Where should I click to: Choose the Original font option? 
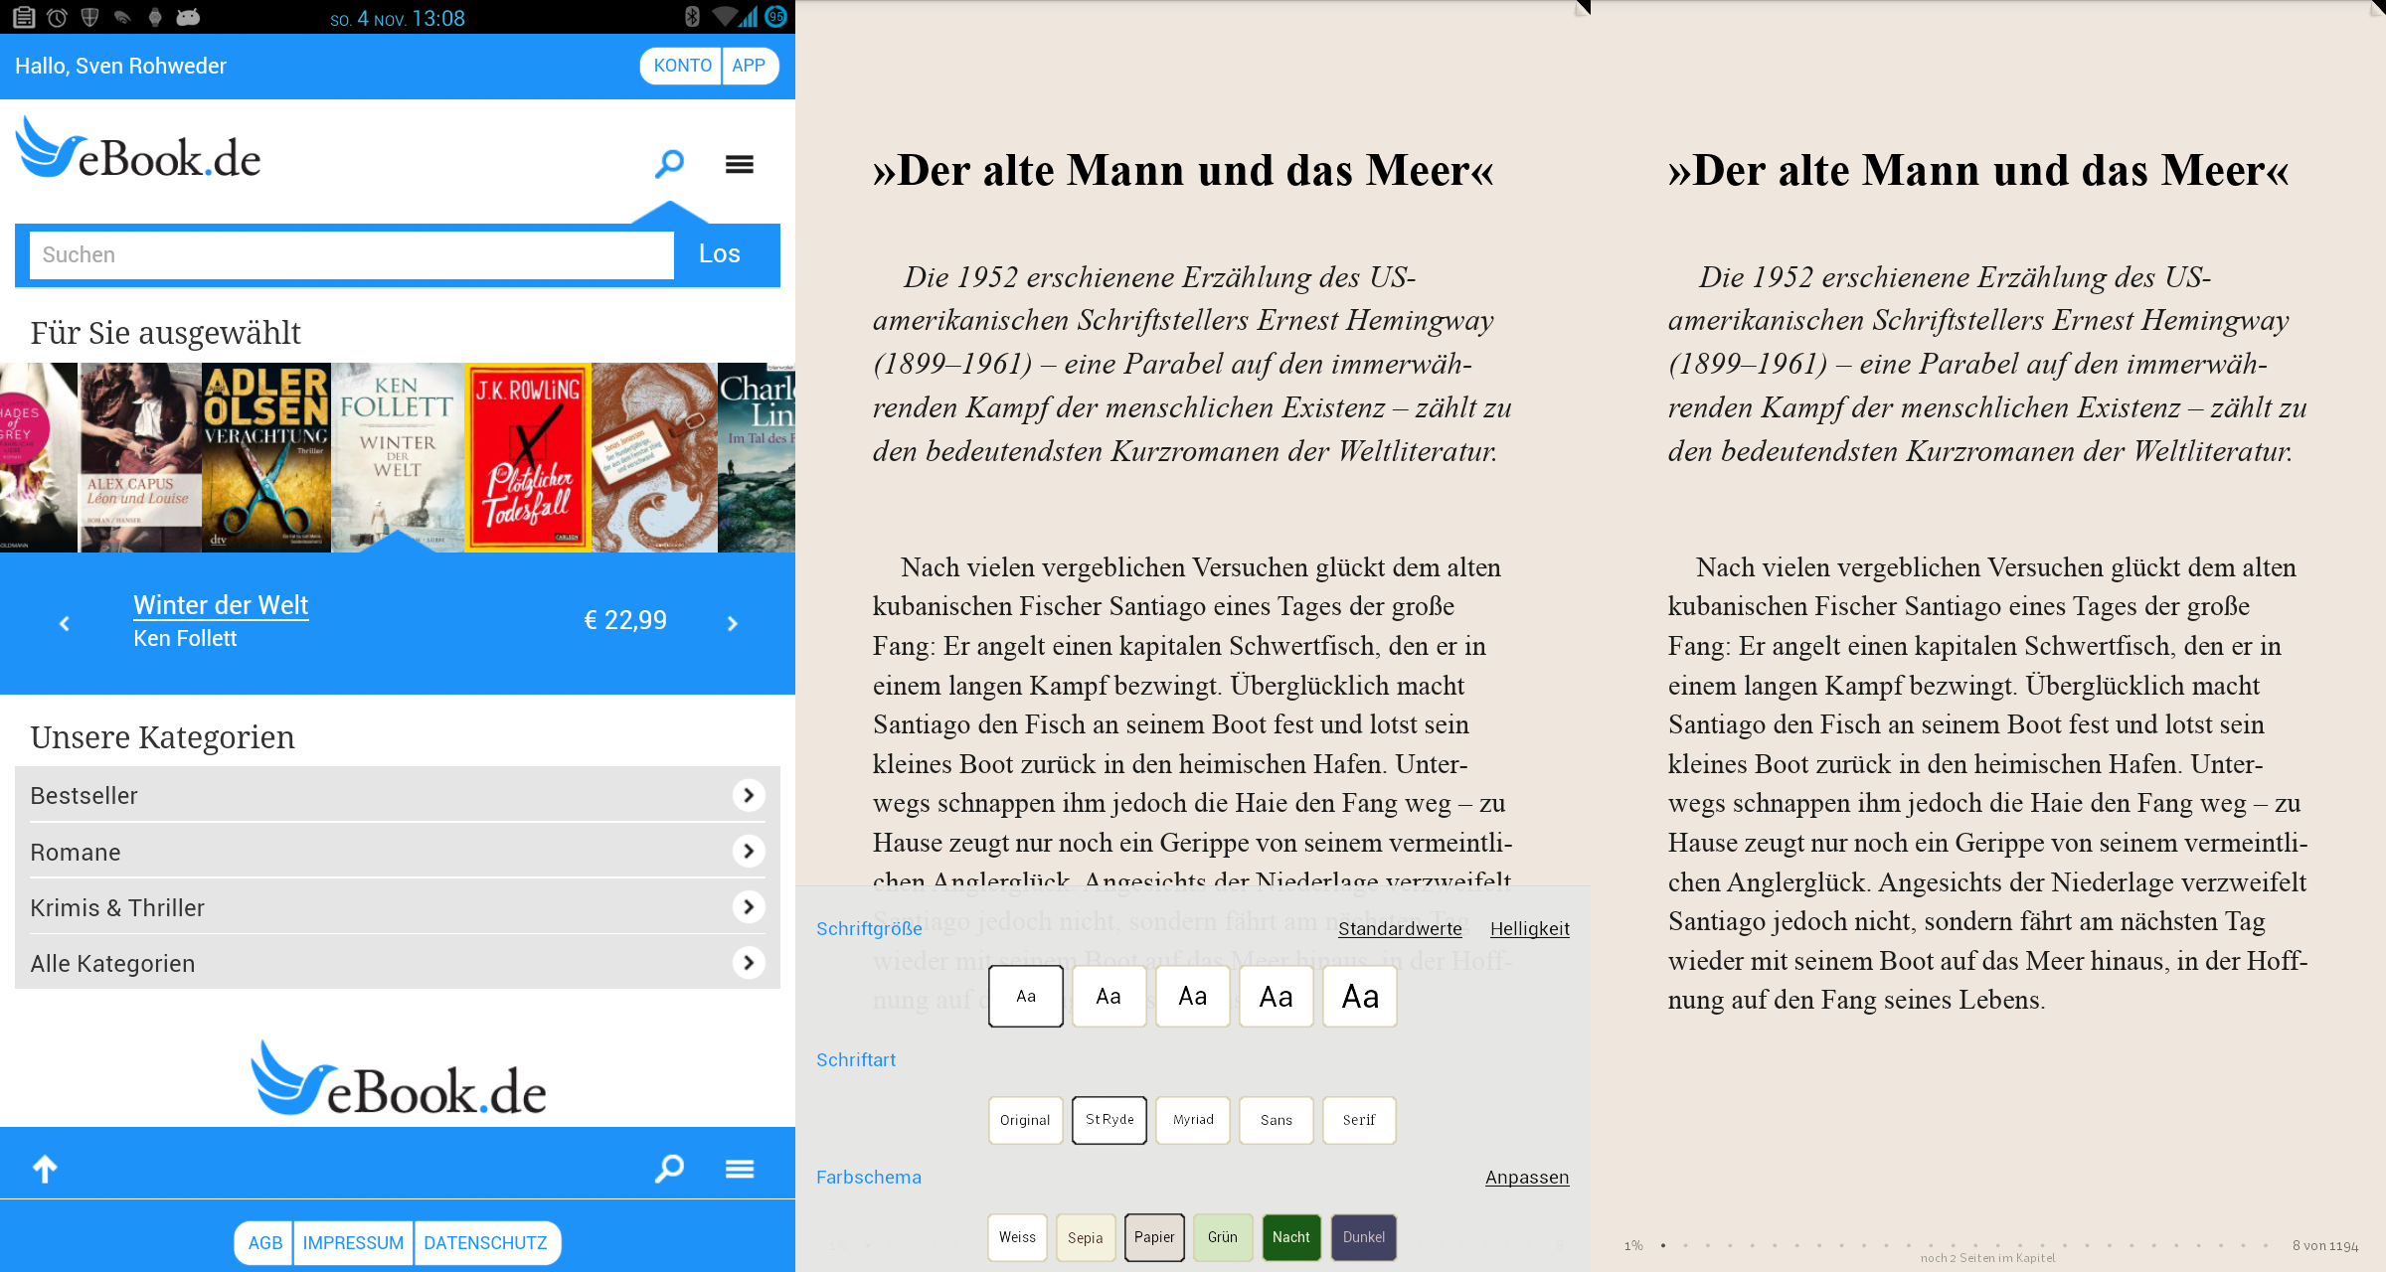pyautogui.click(x=1026, y=1120)
